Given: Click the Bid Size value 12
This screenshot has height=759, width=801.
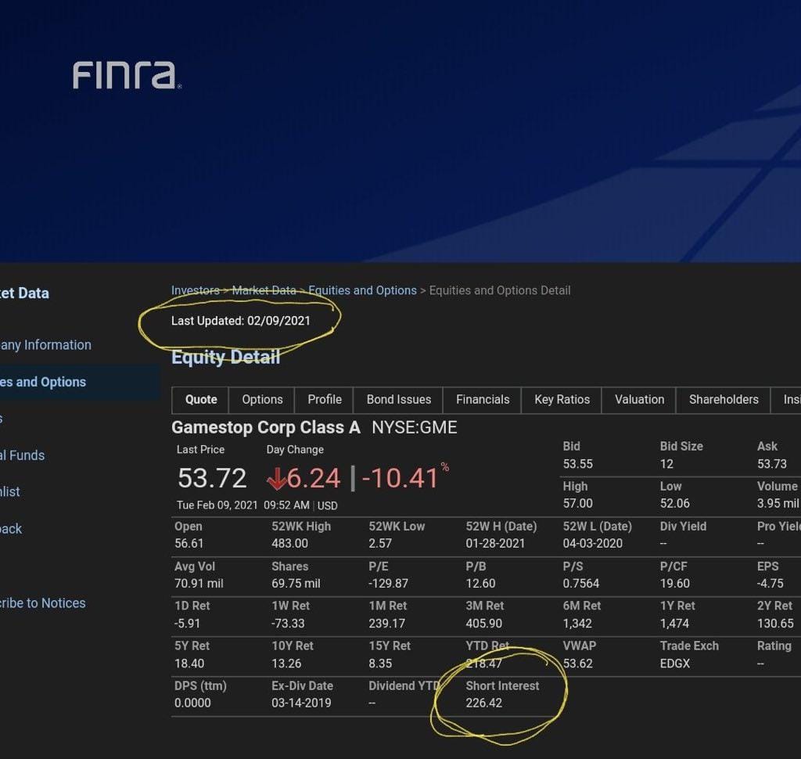Looking at the screenshot, I should coord(666,464).
